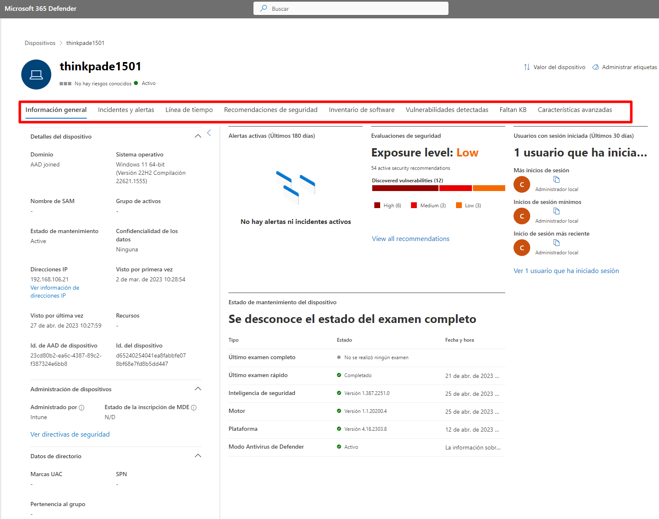Viewport: 659px width, 519px height.
Task: Click the Low (3) legend swatch
Action: coord(459,205)
